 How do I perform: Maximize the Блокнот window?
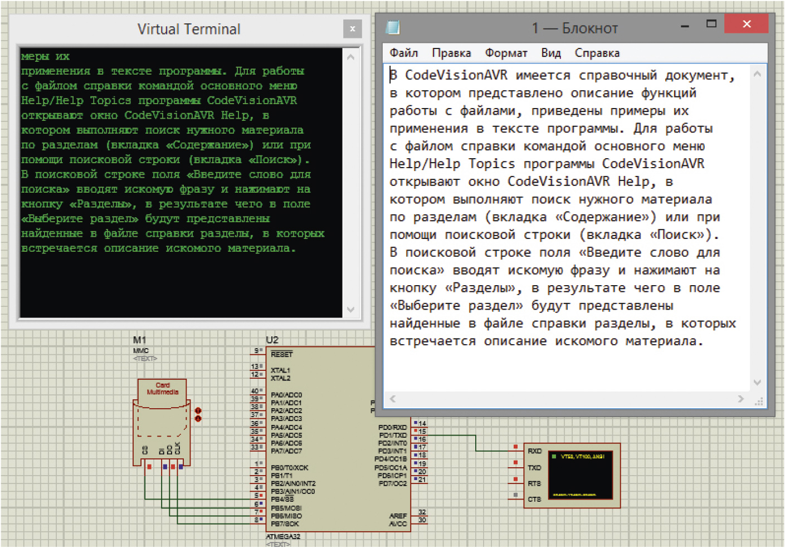pyautogui.click(x=711, y=24)
